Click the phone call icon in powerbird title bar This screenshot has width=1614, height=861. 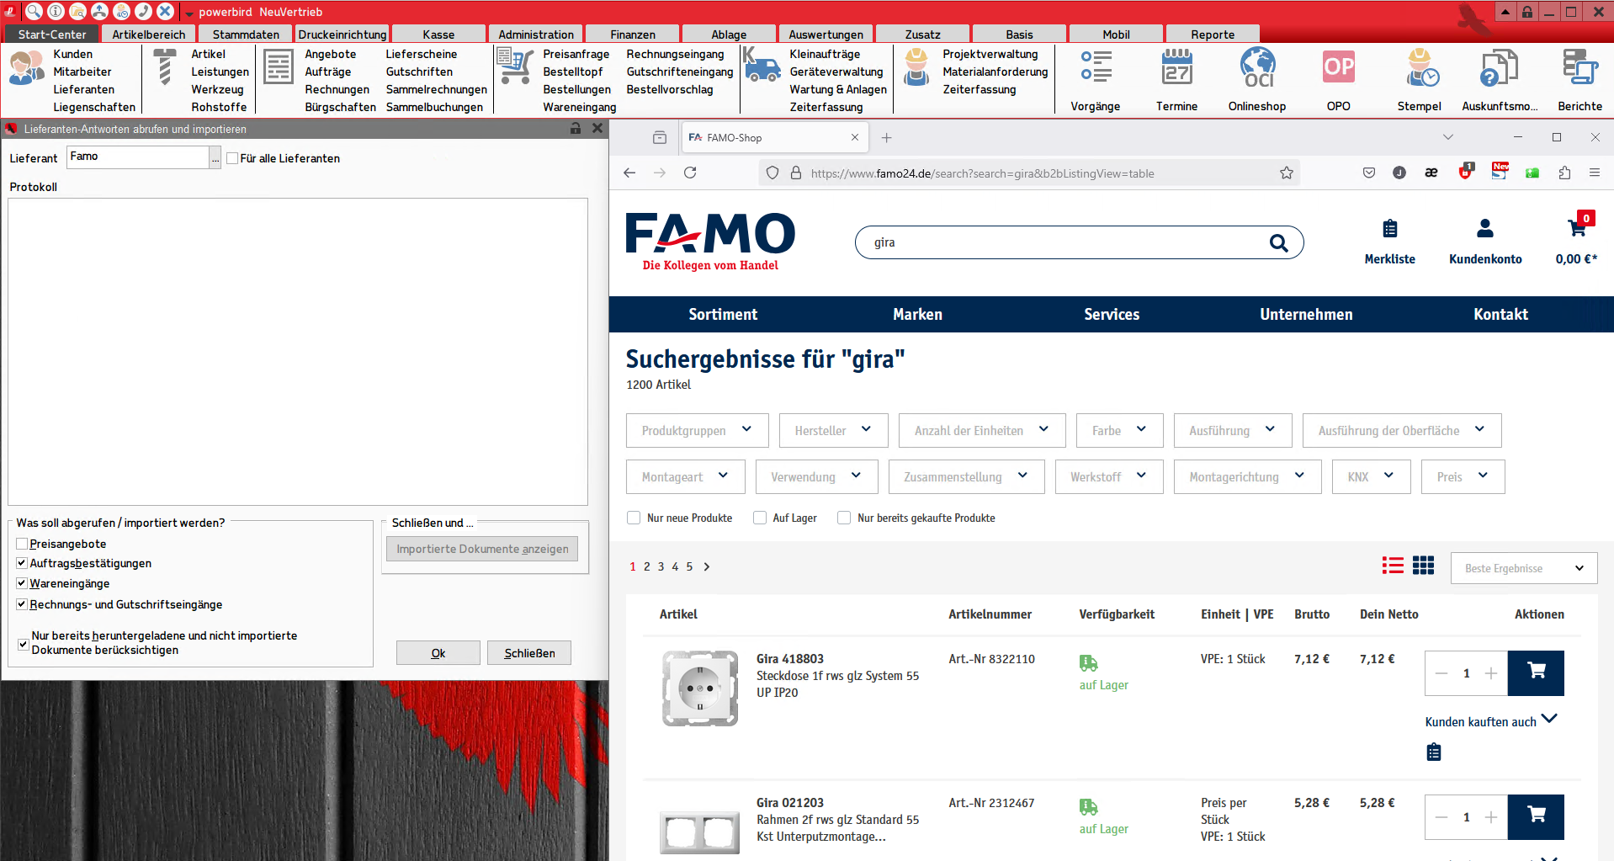[x=144, y=11]
